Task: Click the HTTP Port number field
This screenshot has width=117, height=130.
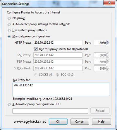Action: [100, 43]
